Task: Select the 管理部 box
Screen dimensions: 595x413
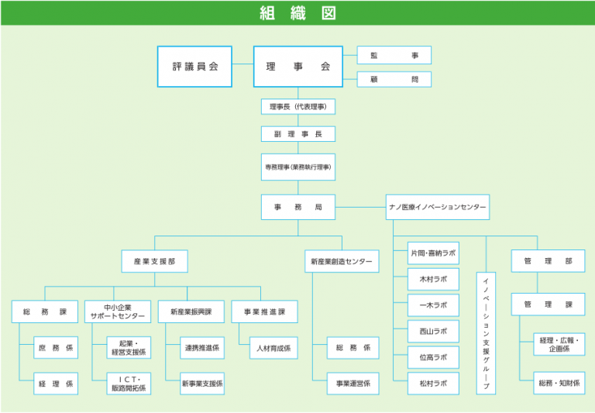Action: (x=549, y=261)
